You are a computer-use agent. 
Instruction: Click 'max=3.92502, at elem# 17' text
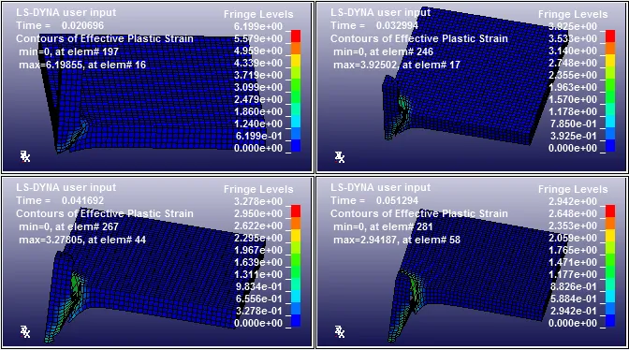[397, 65]
